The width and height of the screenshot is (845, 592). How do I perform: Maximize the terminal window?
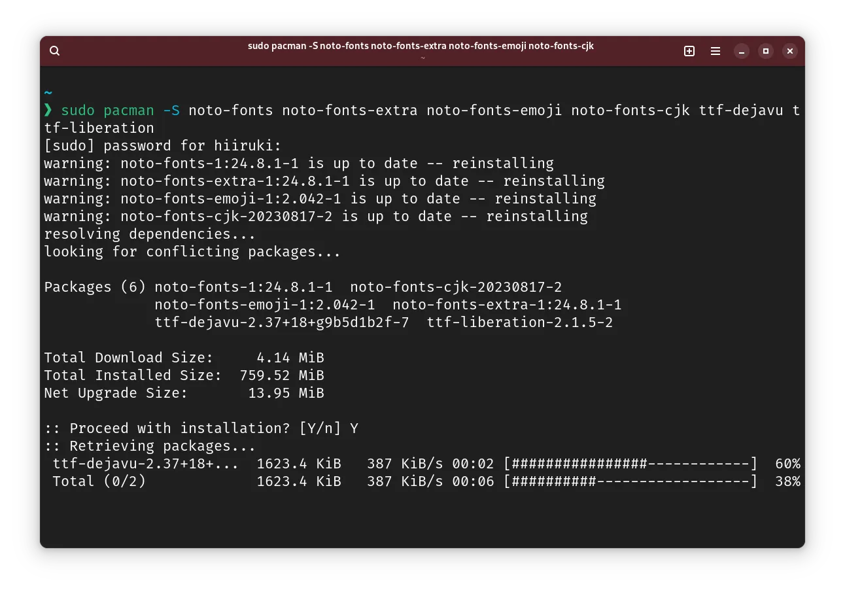coord(766,51)
